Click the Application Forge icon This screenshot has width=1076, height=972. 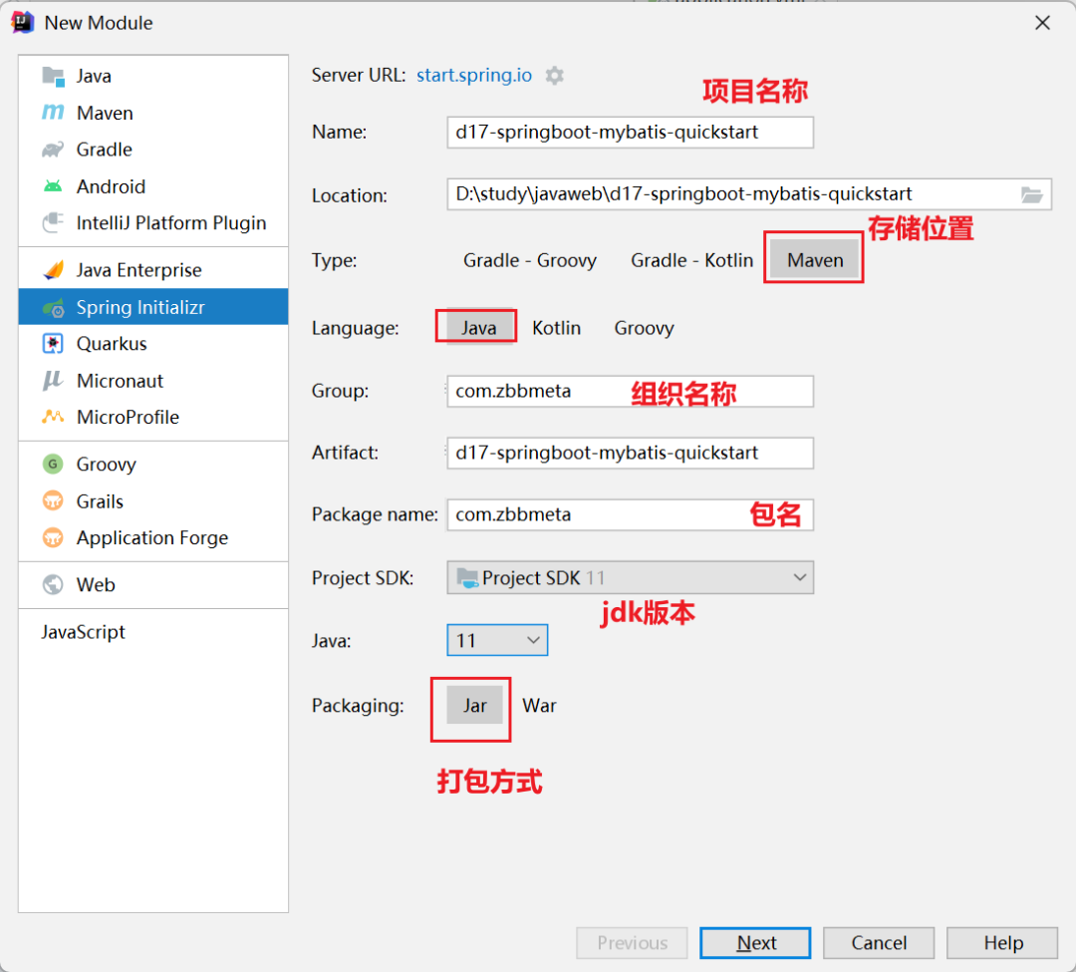tap(53, 537)
